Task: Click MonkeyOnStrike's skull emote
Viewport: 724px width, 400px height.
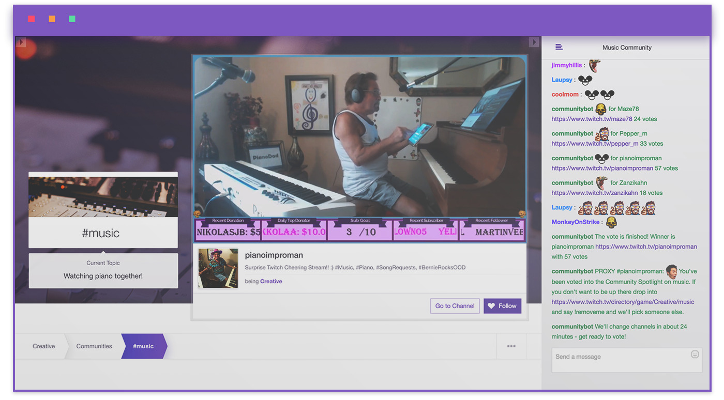Action: (611, 222)
